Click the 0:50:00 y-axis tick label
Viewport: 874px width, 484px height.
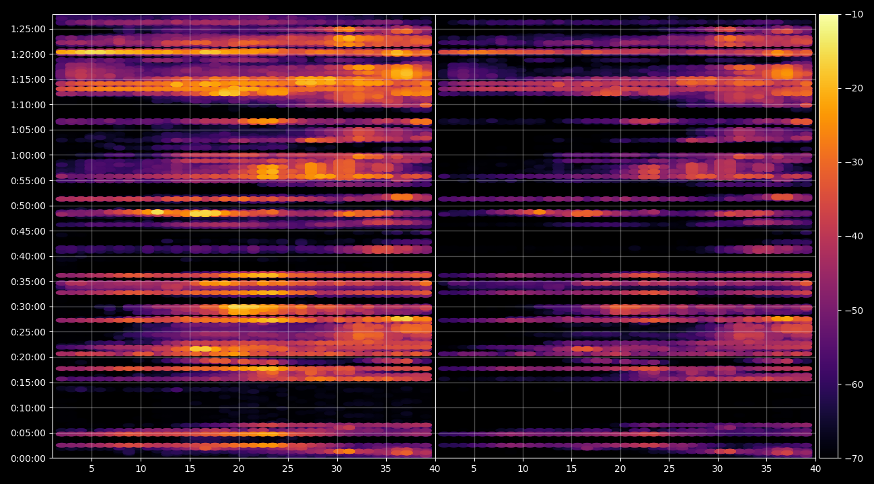click(28, 206)
